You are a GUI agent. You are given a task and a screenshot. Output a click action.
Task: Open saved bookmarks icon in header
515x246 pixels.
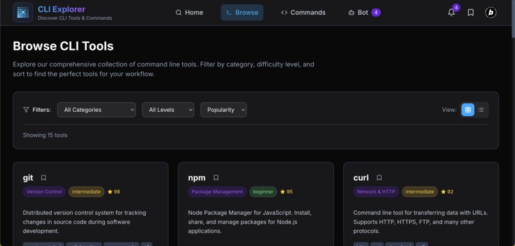471,13
